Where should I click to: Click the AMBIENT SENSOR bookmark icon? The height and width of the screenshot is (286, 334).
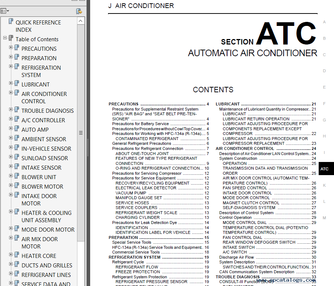[17, 138]
